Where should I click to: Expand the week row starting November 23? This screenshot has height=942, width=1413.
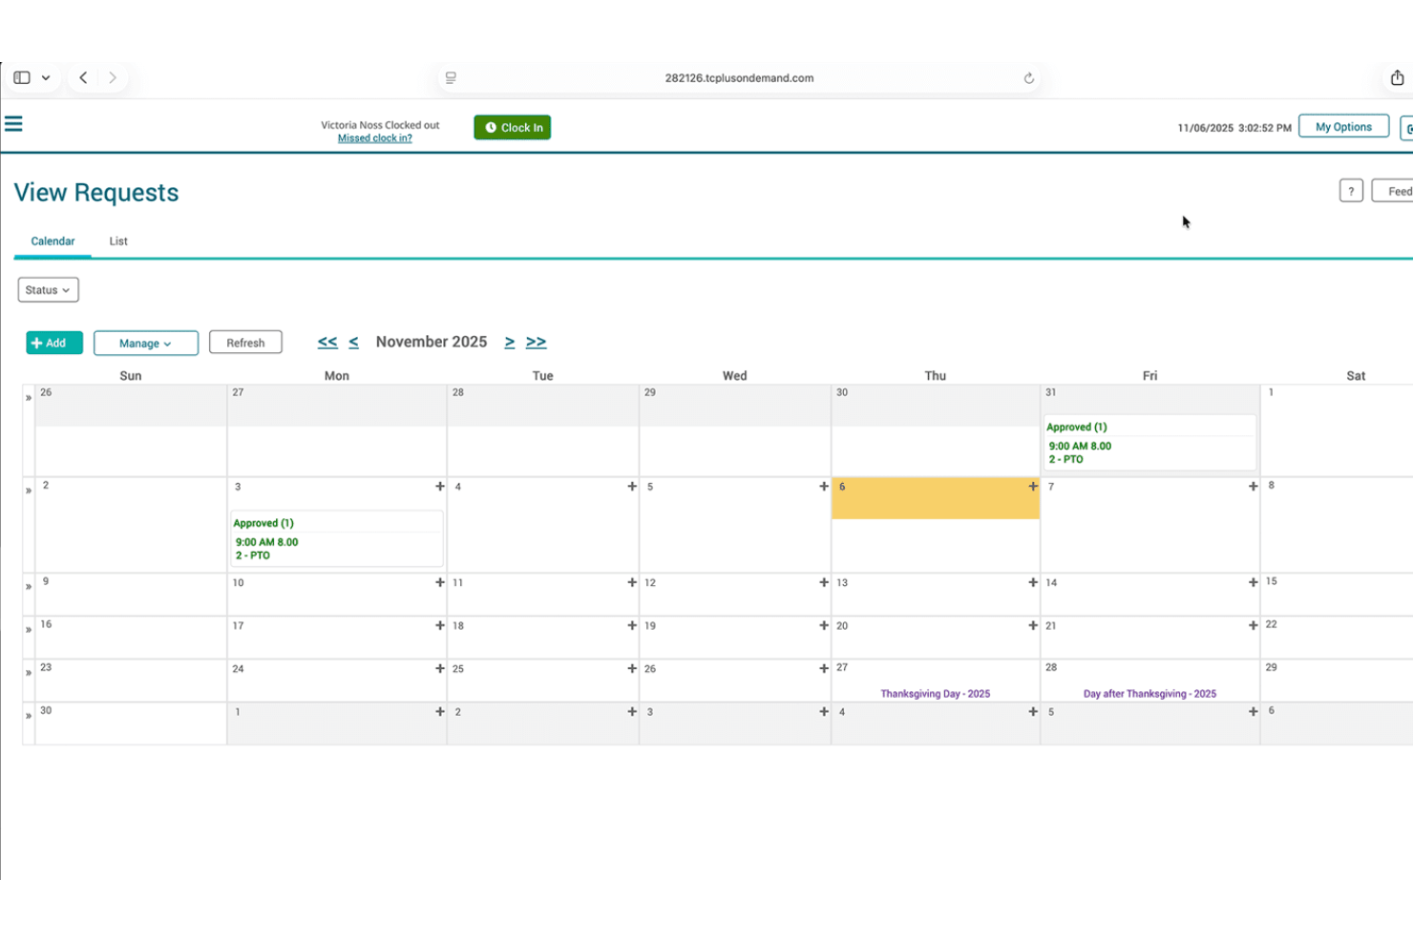click(x=29, y=673)
